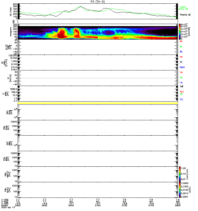This screenshot has width=198, height=211.
Task: Click the Vi [km/s] axis label
Action: (10, 78)
